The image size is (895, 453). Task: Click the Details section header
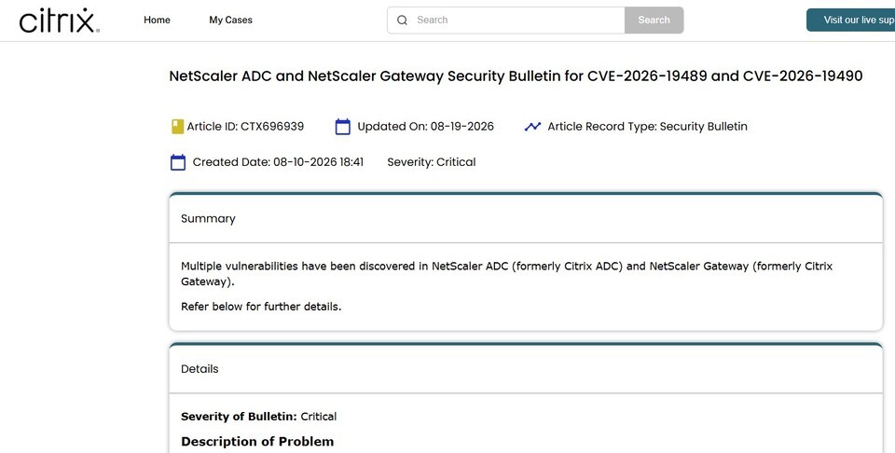tap(526, 369)
